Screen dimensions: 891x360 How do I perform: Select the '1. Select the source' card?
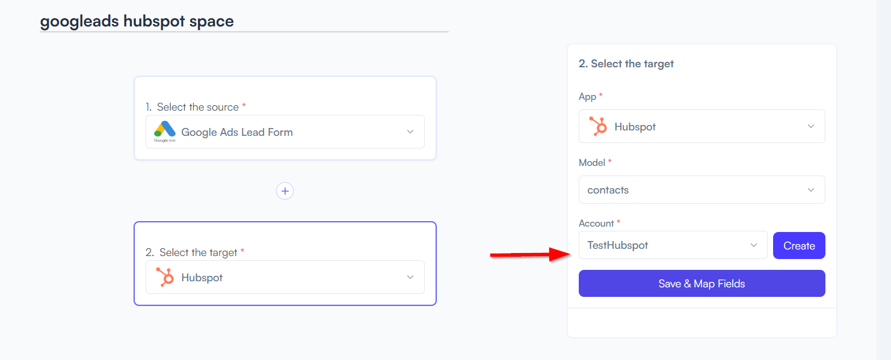click(285, 118)
